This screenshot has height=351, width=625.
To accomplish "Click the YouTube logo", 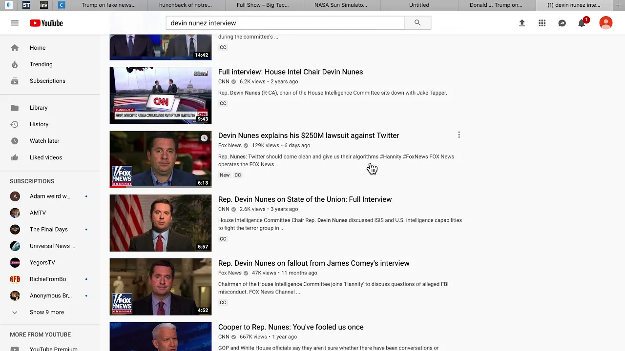I will pos(46,23).
